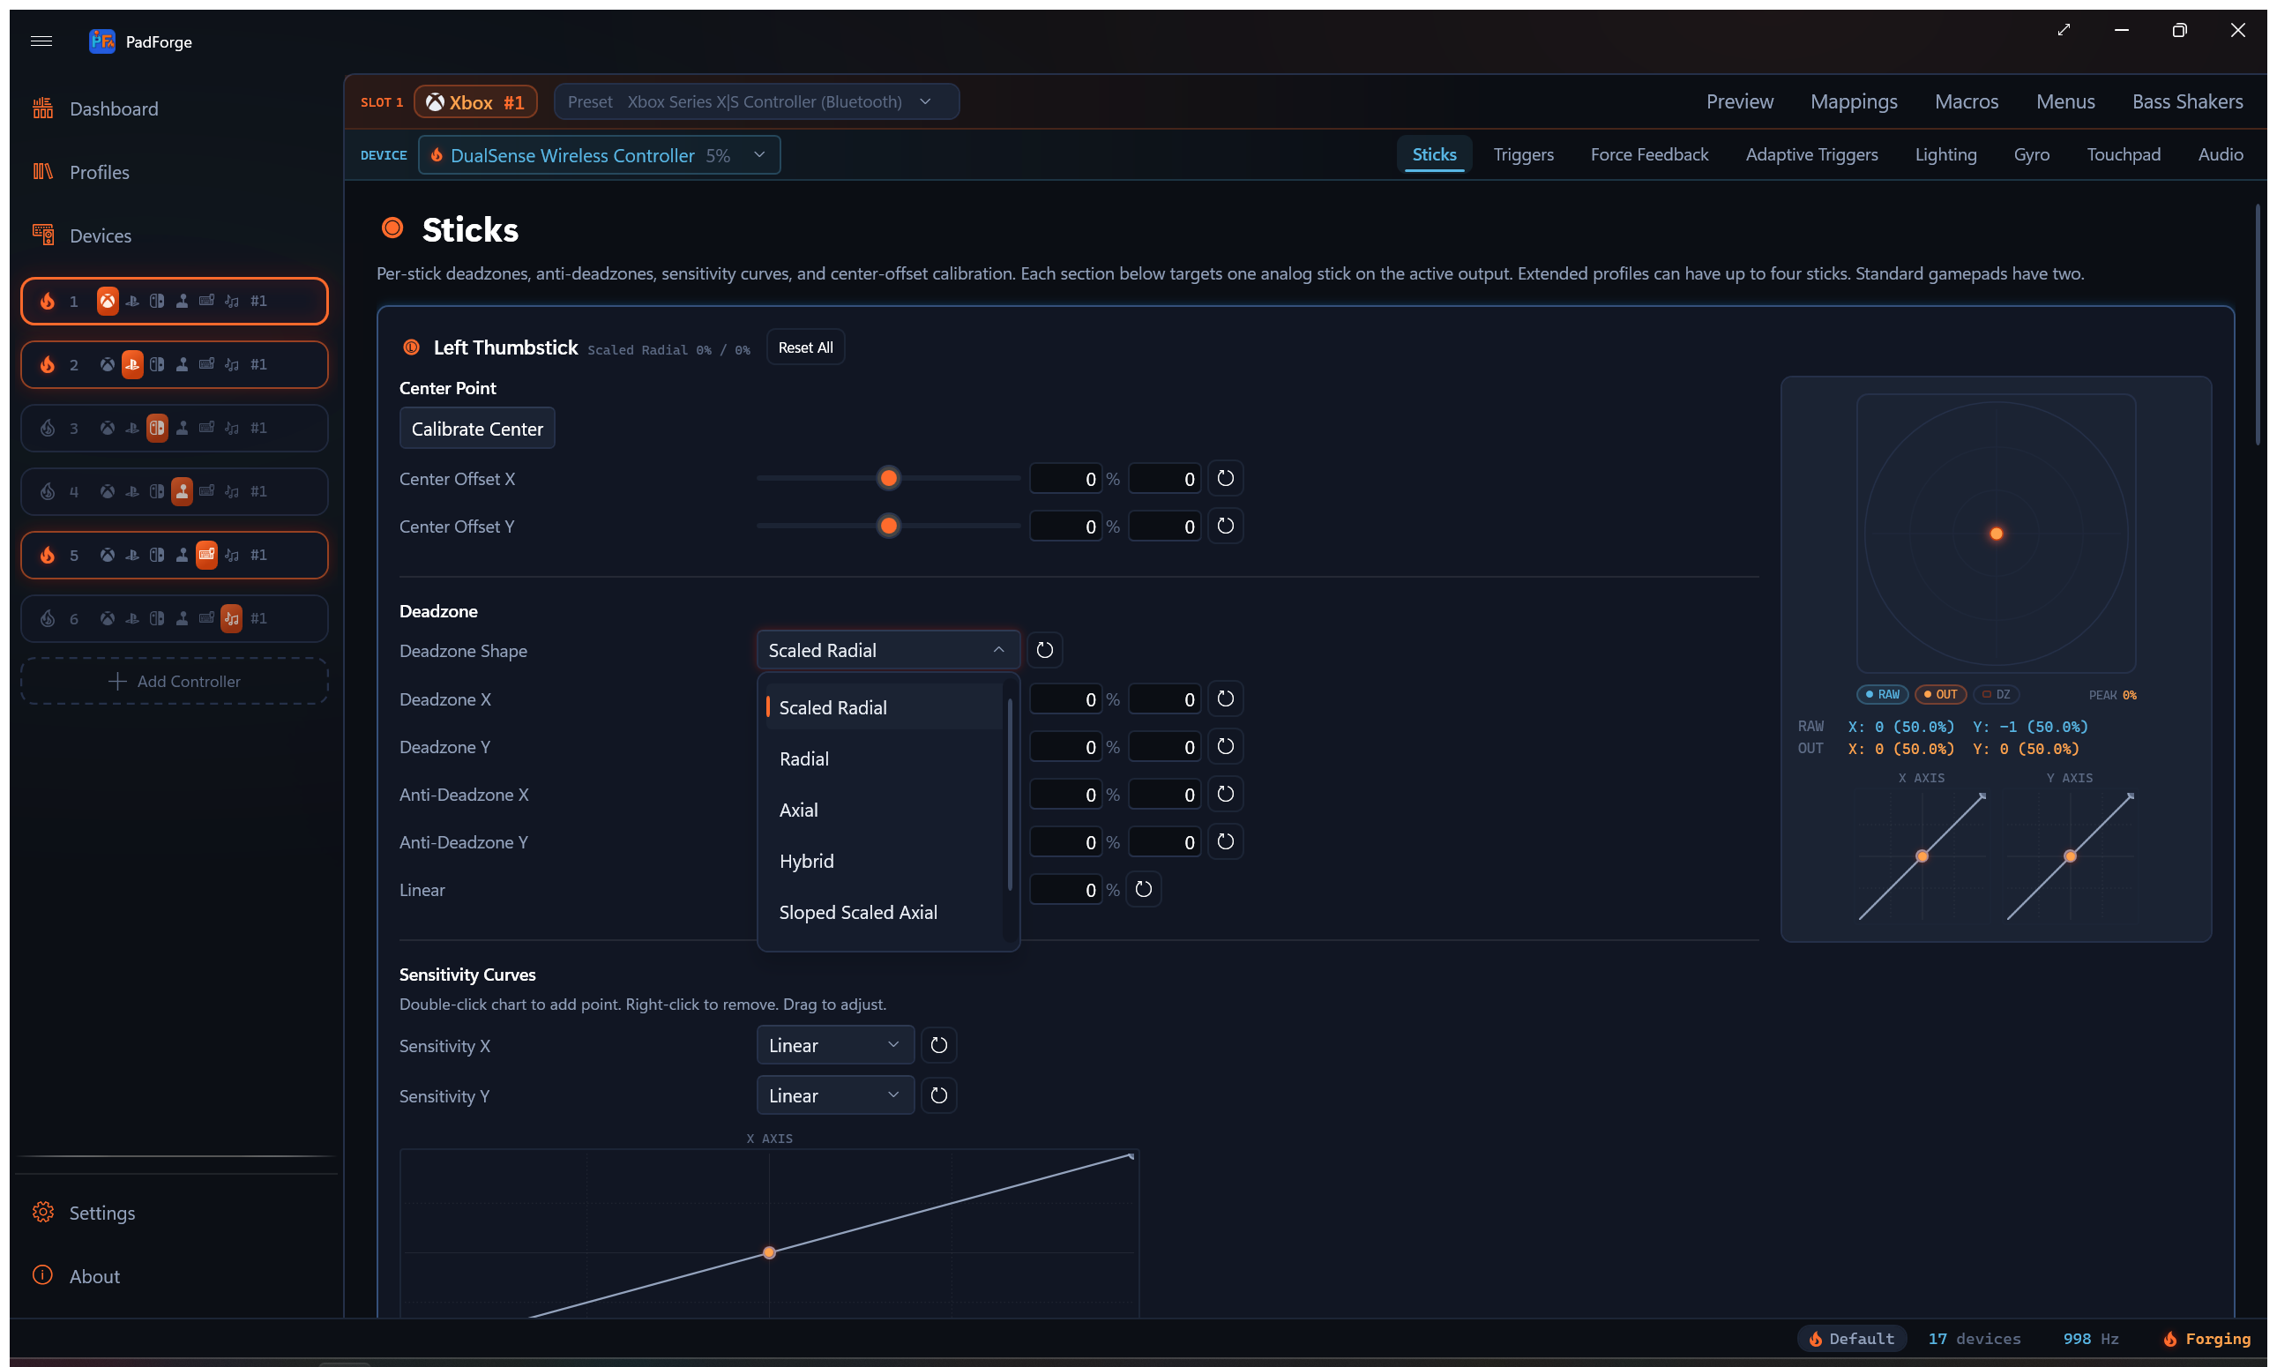The height and width of the screenshot is (1367, 2277).
Task: Open the Adaptive Triggers tab
Action: coord(1810,154)
